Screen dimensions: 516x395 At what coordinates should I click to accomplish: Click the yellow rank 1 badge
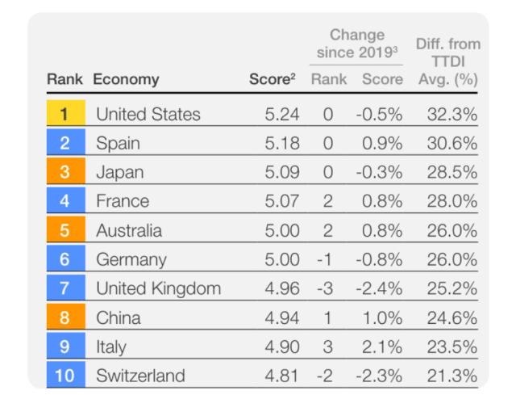coord(64,114)
